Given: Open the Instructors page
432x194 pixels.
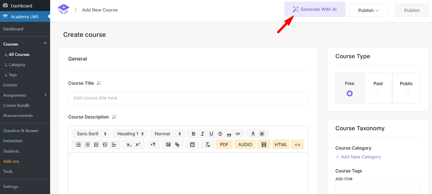Looking at the screenshot, I should point(13,141).
